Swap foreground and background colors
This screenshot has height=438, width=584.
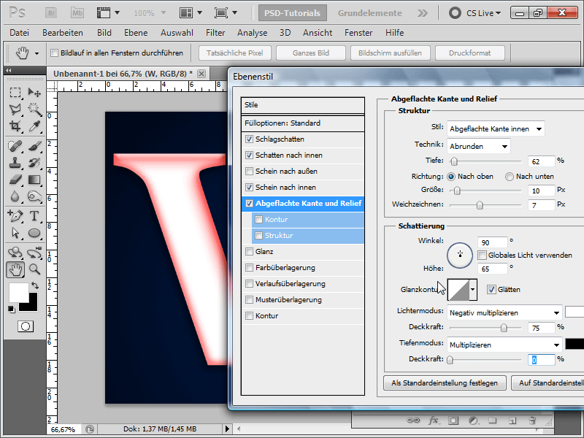click(x=35, y=285)
